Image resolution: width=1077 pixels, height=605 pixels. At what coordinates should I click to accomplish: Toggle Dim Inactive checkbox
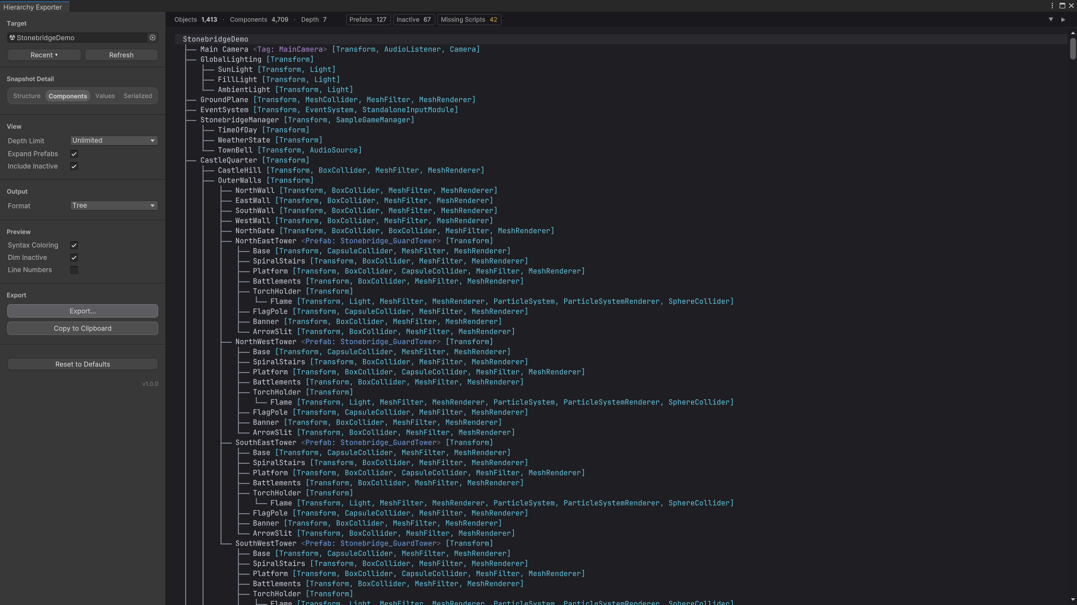(x=74, y=258)
